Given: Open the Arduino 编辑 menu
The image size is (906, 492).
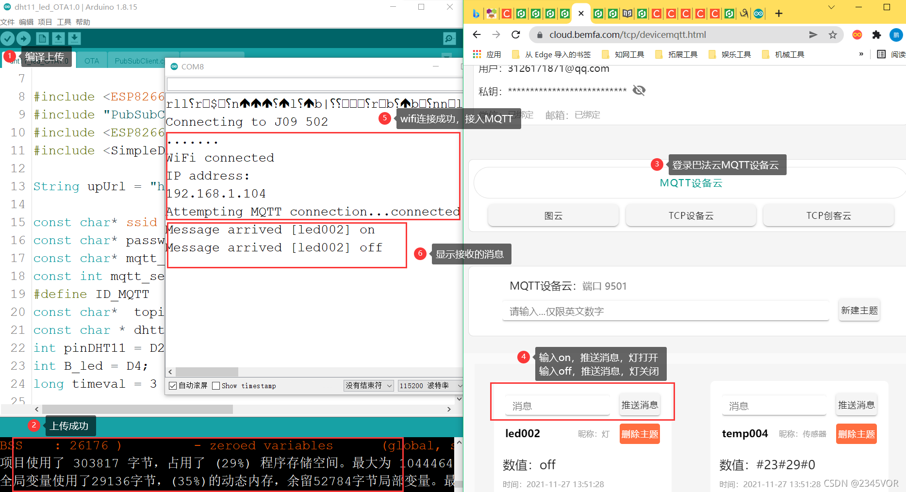Looking at the screenshot, I should [x=26, y=22].
